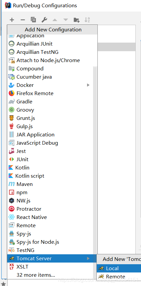This screenshot has width=141, height=286.
Task: Click the Move Up arrow icon
Action: click(55, 20)
